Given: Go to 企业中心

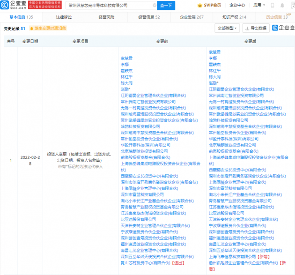Looking at the screenshot, I should [x=237, y=5].
